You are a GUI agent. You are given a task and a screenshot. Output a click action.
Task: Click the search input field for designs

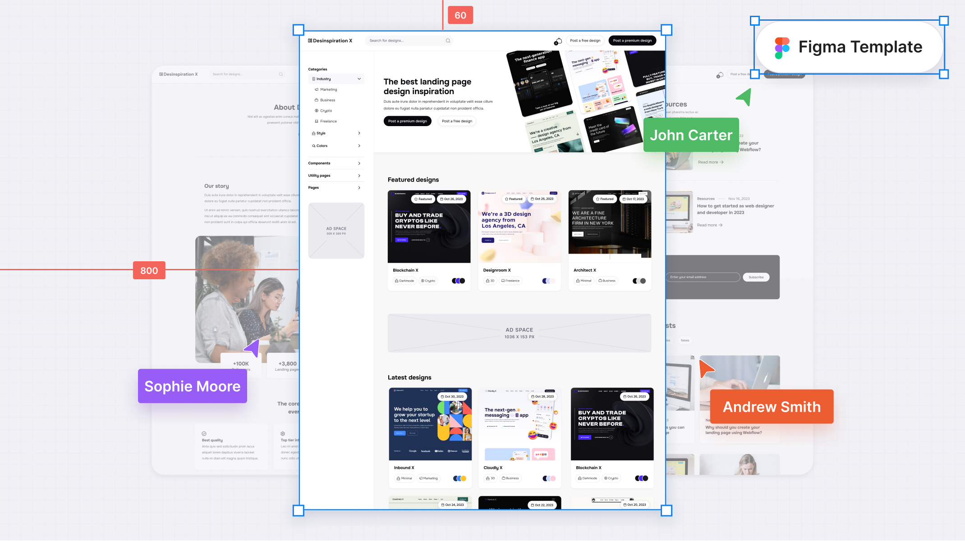(409, 41)
